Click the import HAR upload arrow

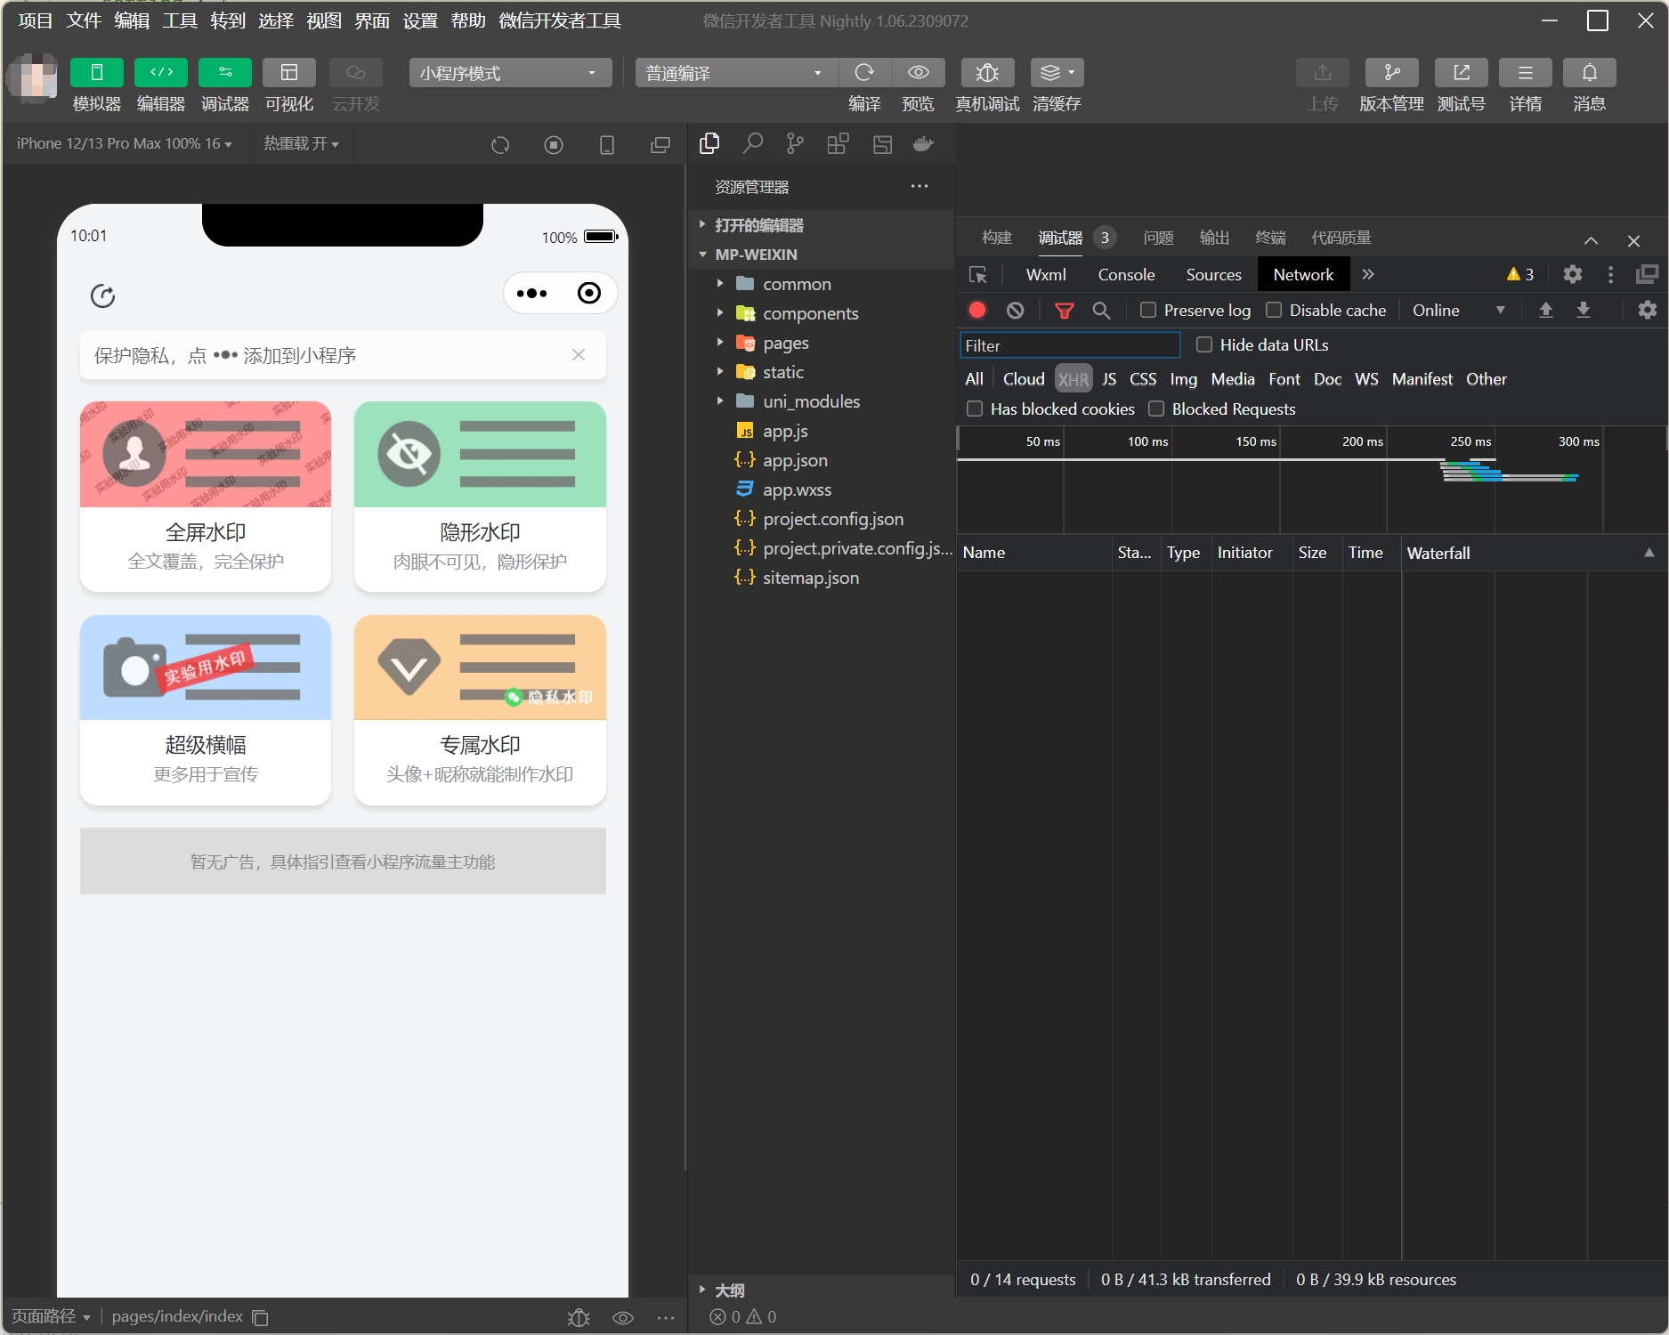click(1546, 310)
